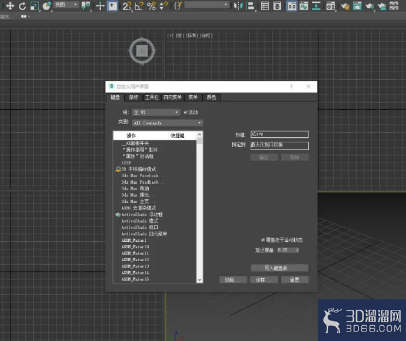Switch to the 颜色 tab
This screenshot has width=406, height=341.
click(211, 97)
